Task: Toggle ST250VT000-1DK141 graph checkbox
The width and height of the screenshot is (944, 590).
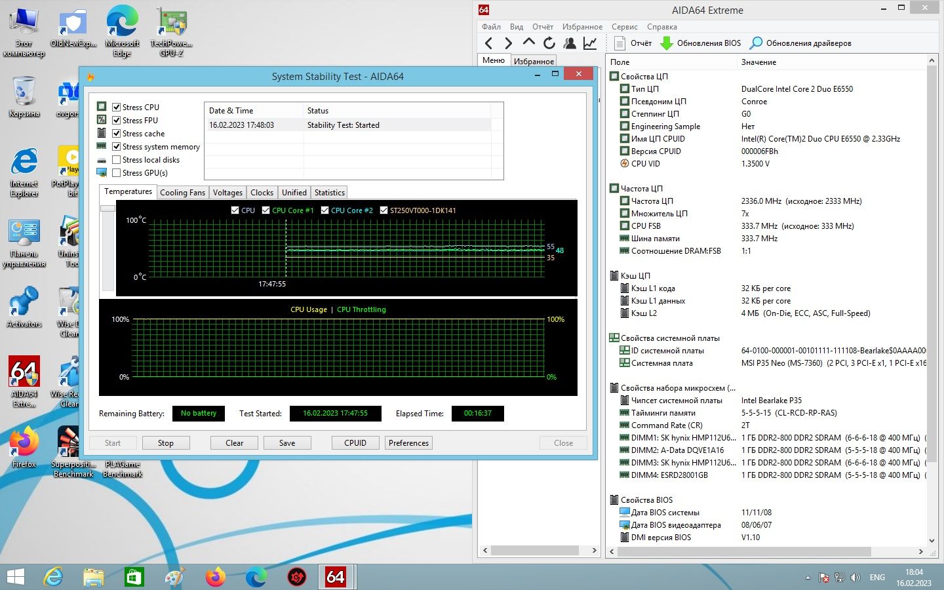Action: (383, 210)
